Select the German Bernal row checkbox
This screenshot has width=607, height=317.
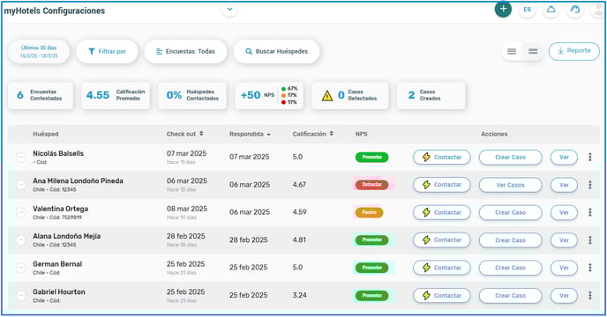[x=21, y=268]
